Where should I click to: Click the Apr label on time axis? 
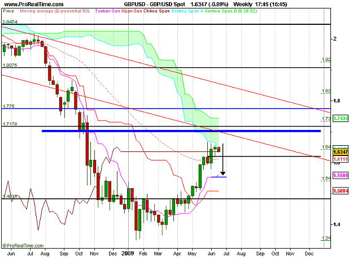point(177,254)
